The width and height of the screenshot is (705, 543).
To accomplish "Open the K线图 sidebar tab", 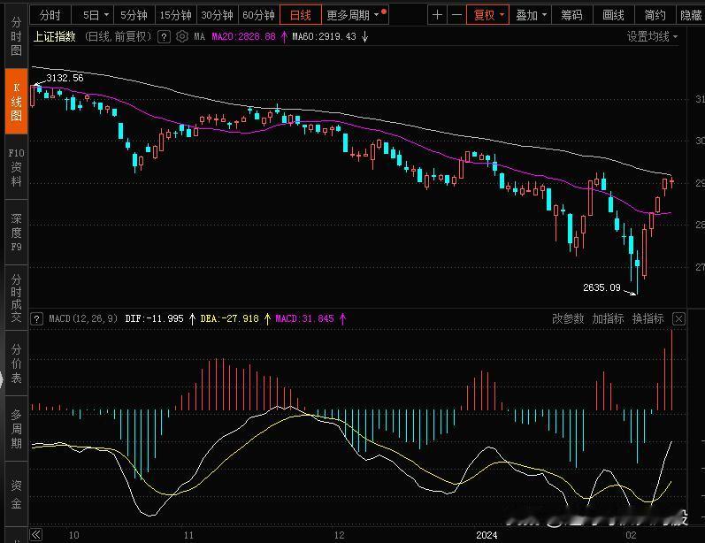I will click(16, 102).
